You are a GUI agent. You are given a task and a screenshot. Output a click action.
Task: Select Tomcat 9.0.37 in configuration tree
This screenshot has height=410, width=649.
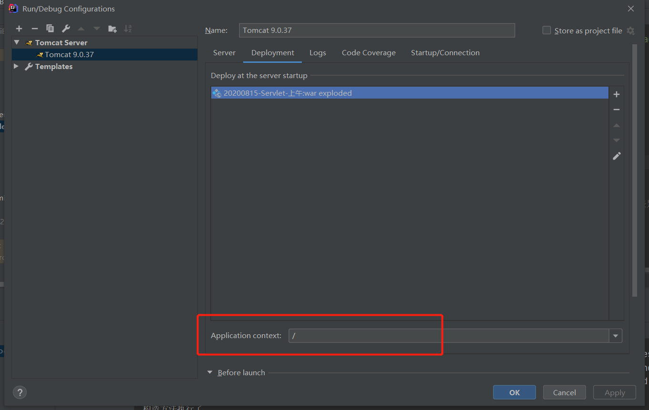pyautogui.click(x=105, y=54)
